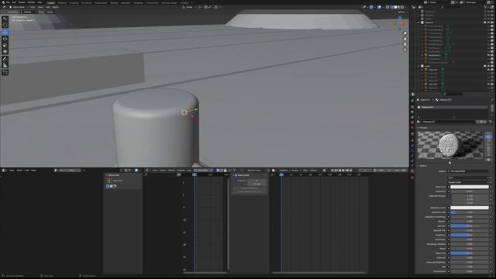Switch to the Animation workspace tab
The height and width of the screenshot is (279, 496).
click(126, 3)
